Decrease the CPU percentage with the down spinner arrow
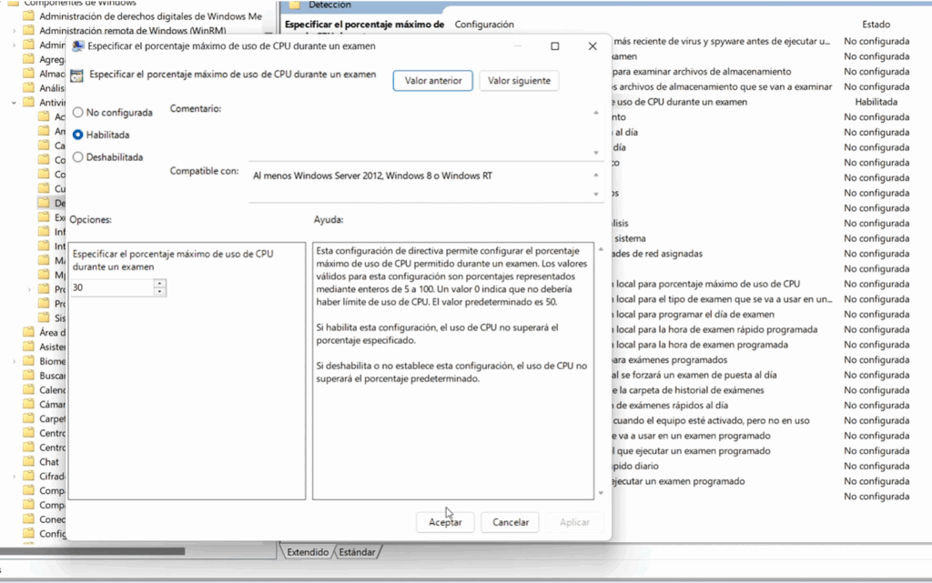 click(159, 291)
